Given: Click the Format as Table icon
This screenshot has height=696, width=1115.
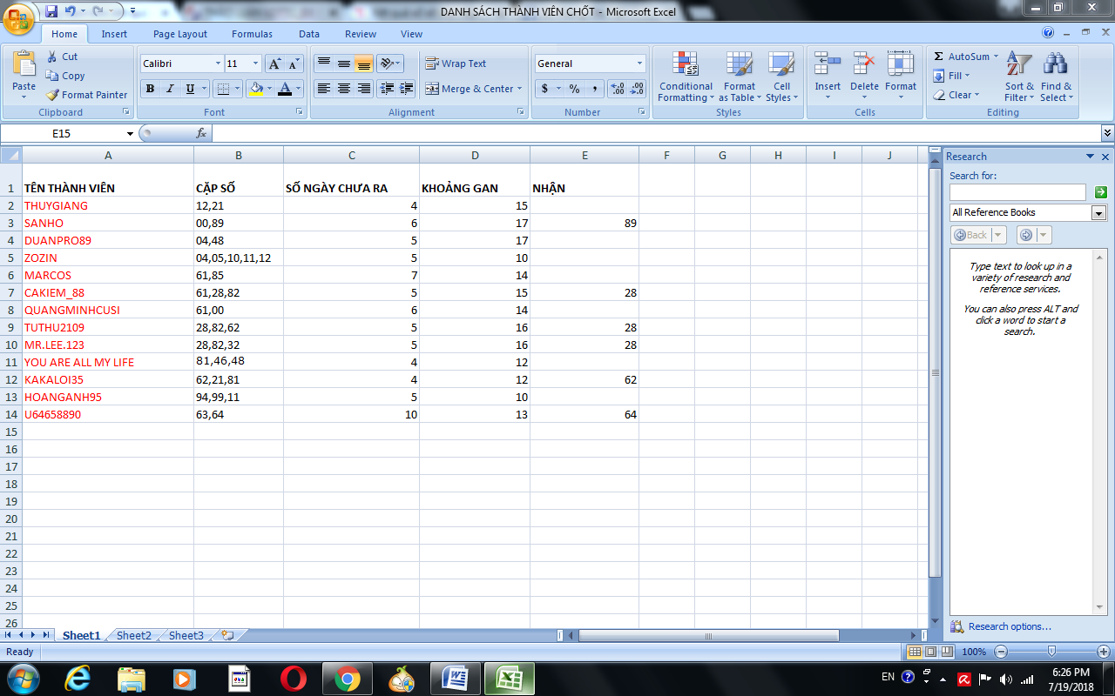Looking at the screenshot, I should point(739,77).
